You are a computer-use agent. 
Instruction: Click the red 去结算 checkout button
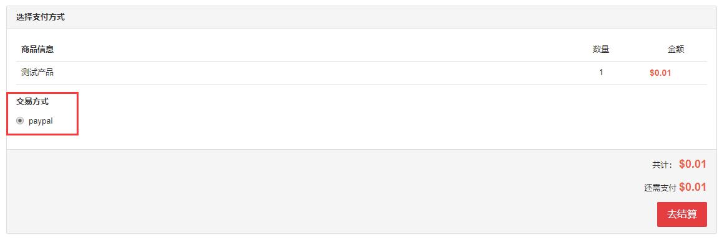pos(681,214)
